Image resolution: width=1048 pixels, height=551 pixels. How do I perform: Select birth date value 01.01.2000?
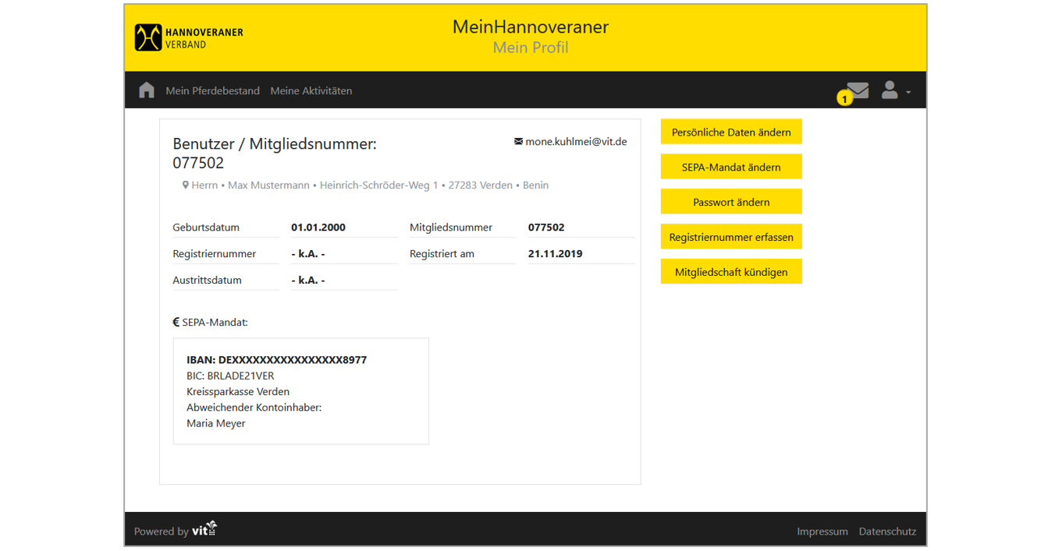pos(318,228)
